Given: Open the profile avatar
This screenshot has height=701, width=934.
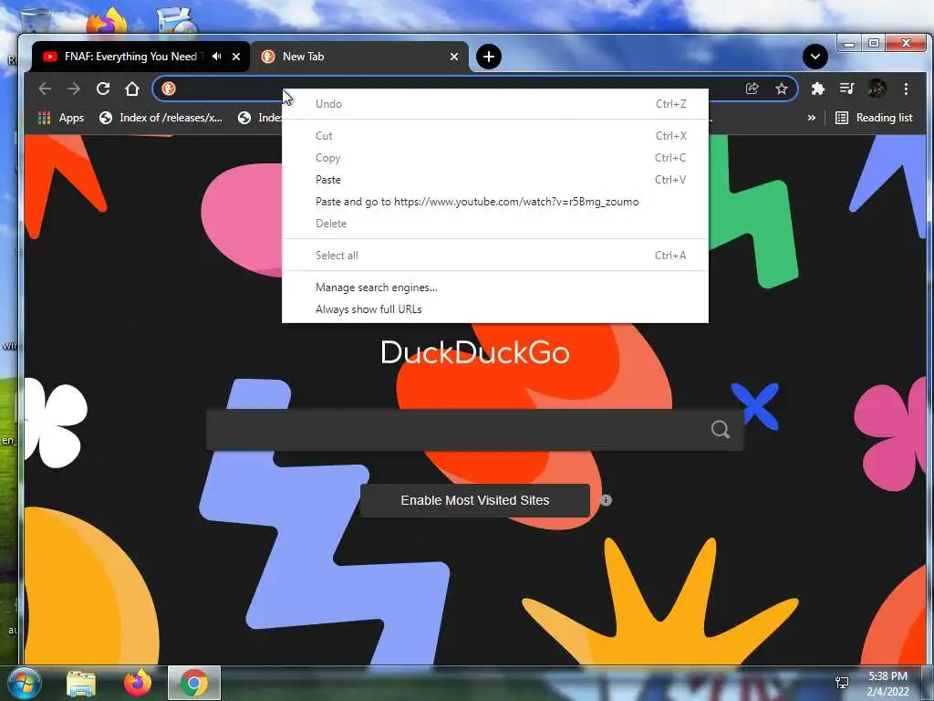Looking at the screenshot, I should (x=877, y=89).
